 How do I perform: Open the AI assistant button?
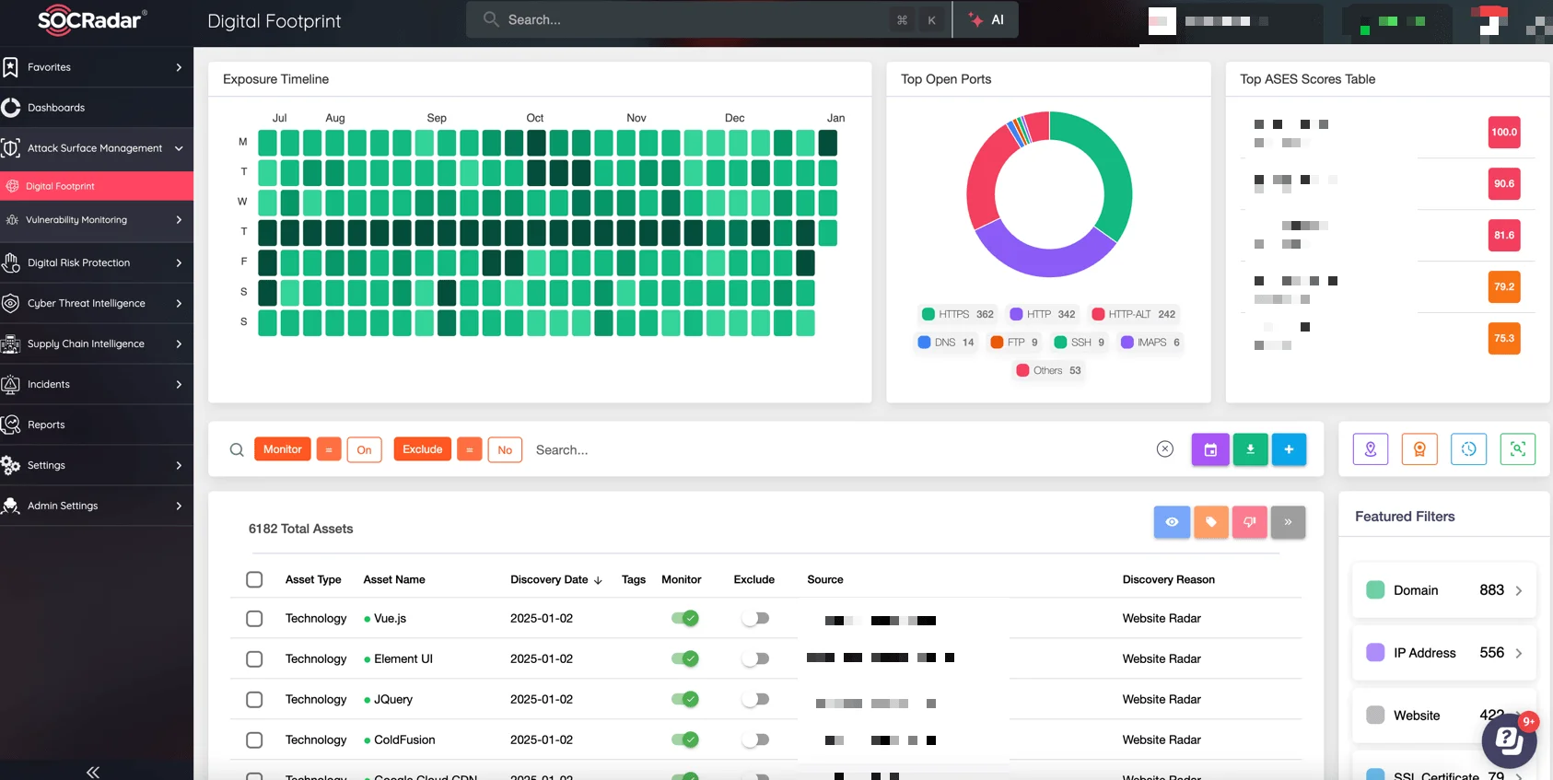(986, 19)
